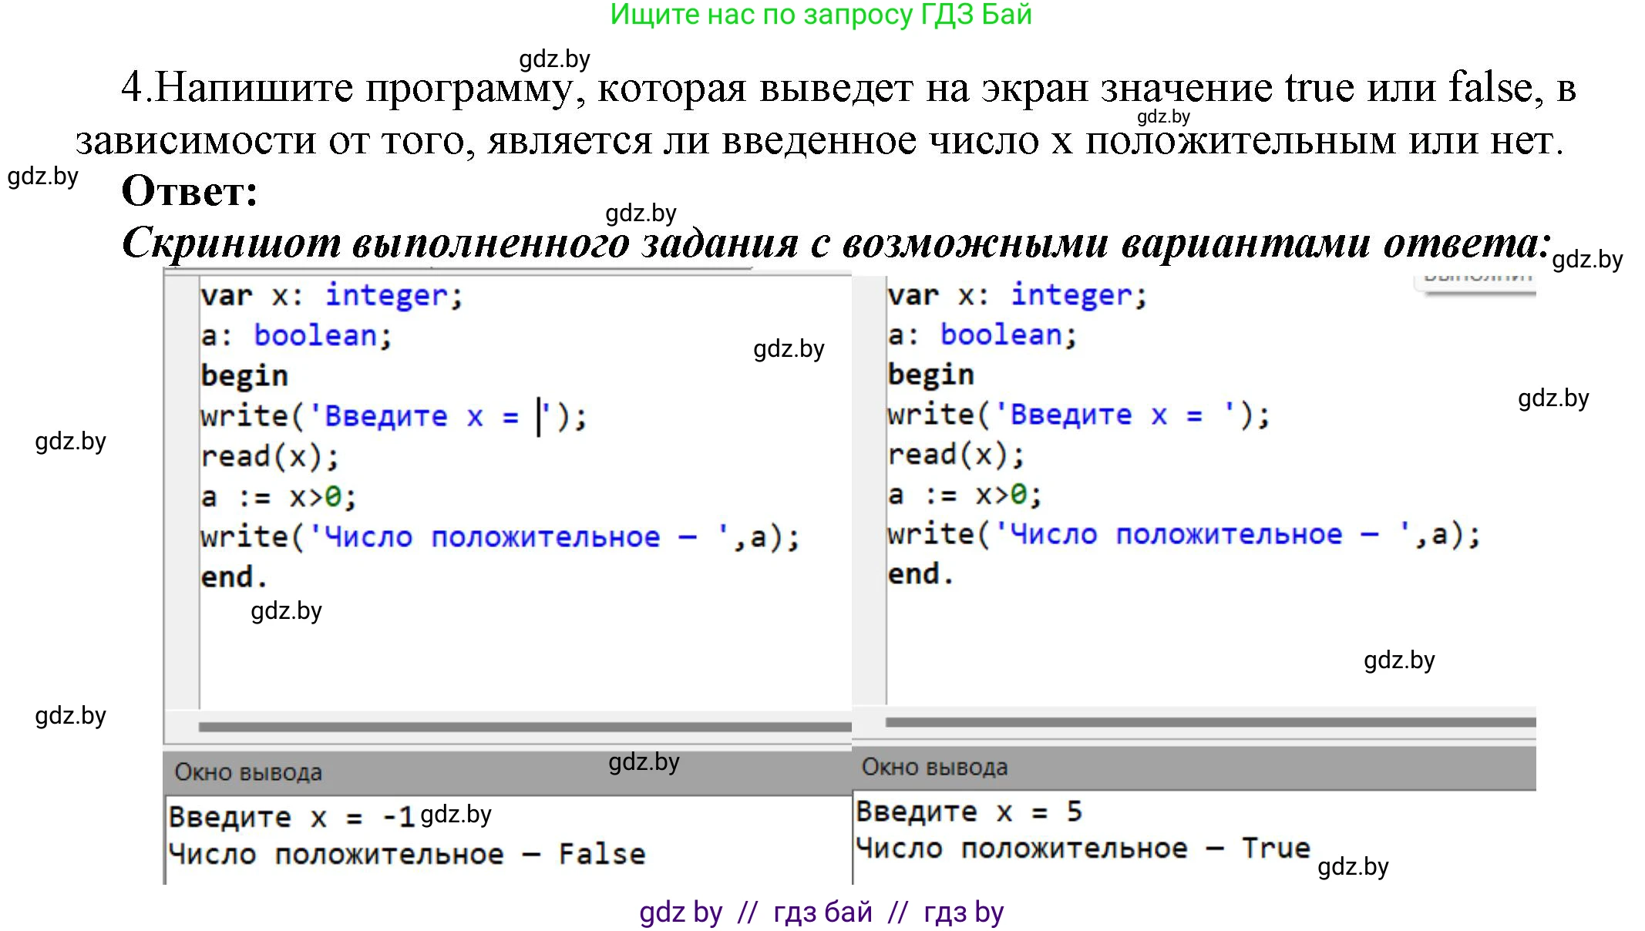Screen dimensions: 1645x931
Task: Click the 'Введите x = -1' output line
Action: 291,817
